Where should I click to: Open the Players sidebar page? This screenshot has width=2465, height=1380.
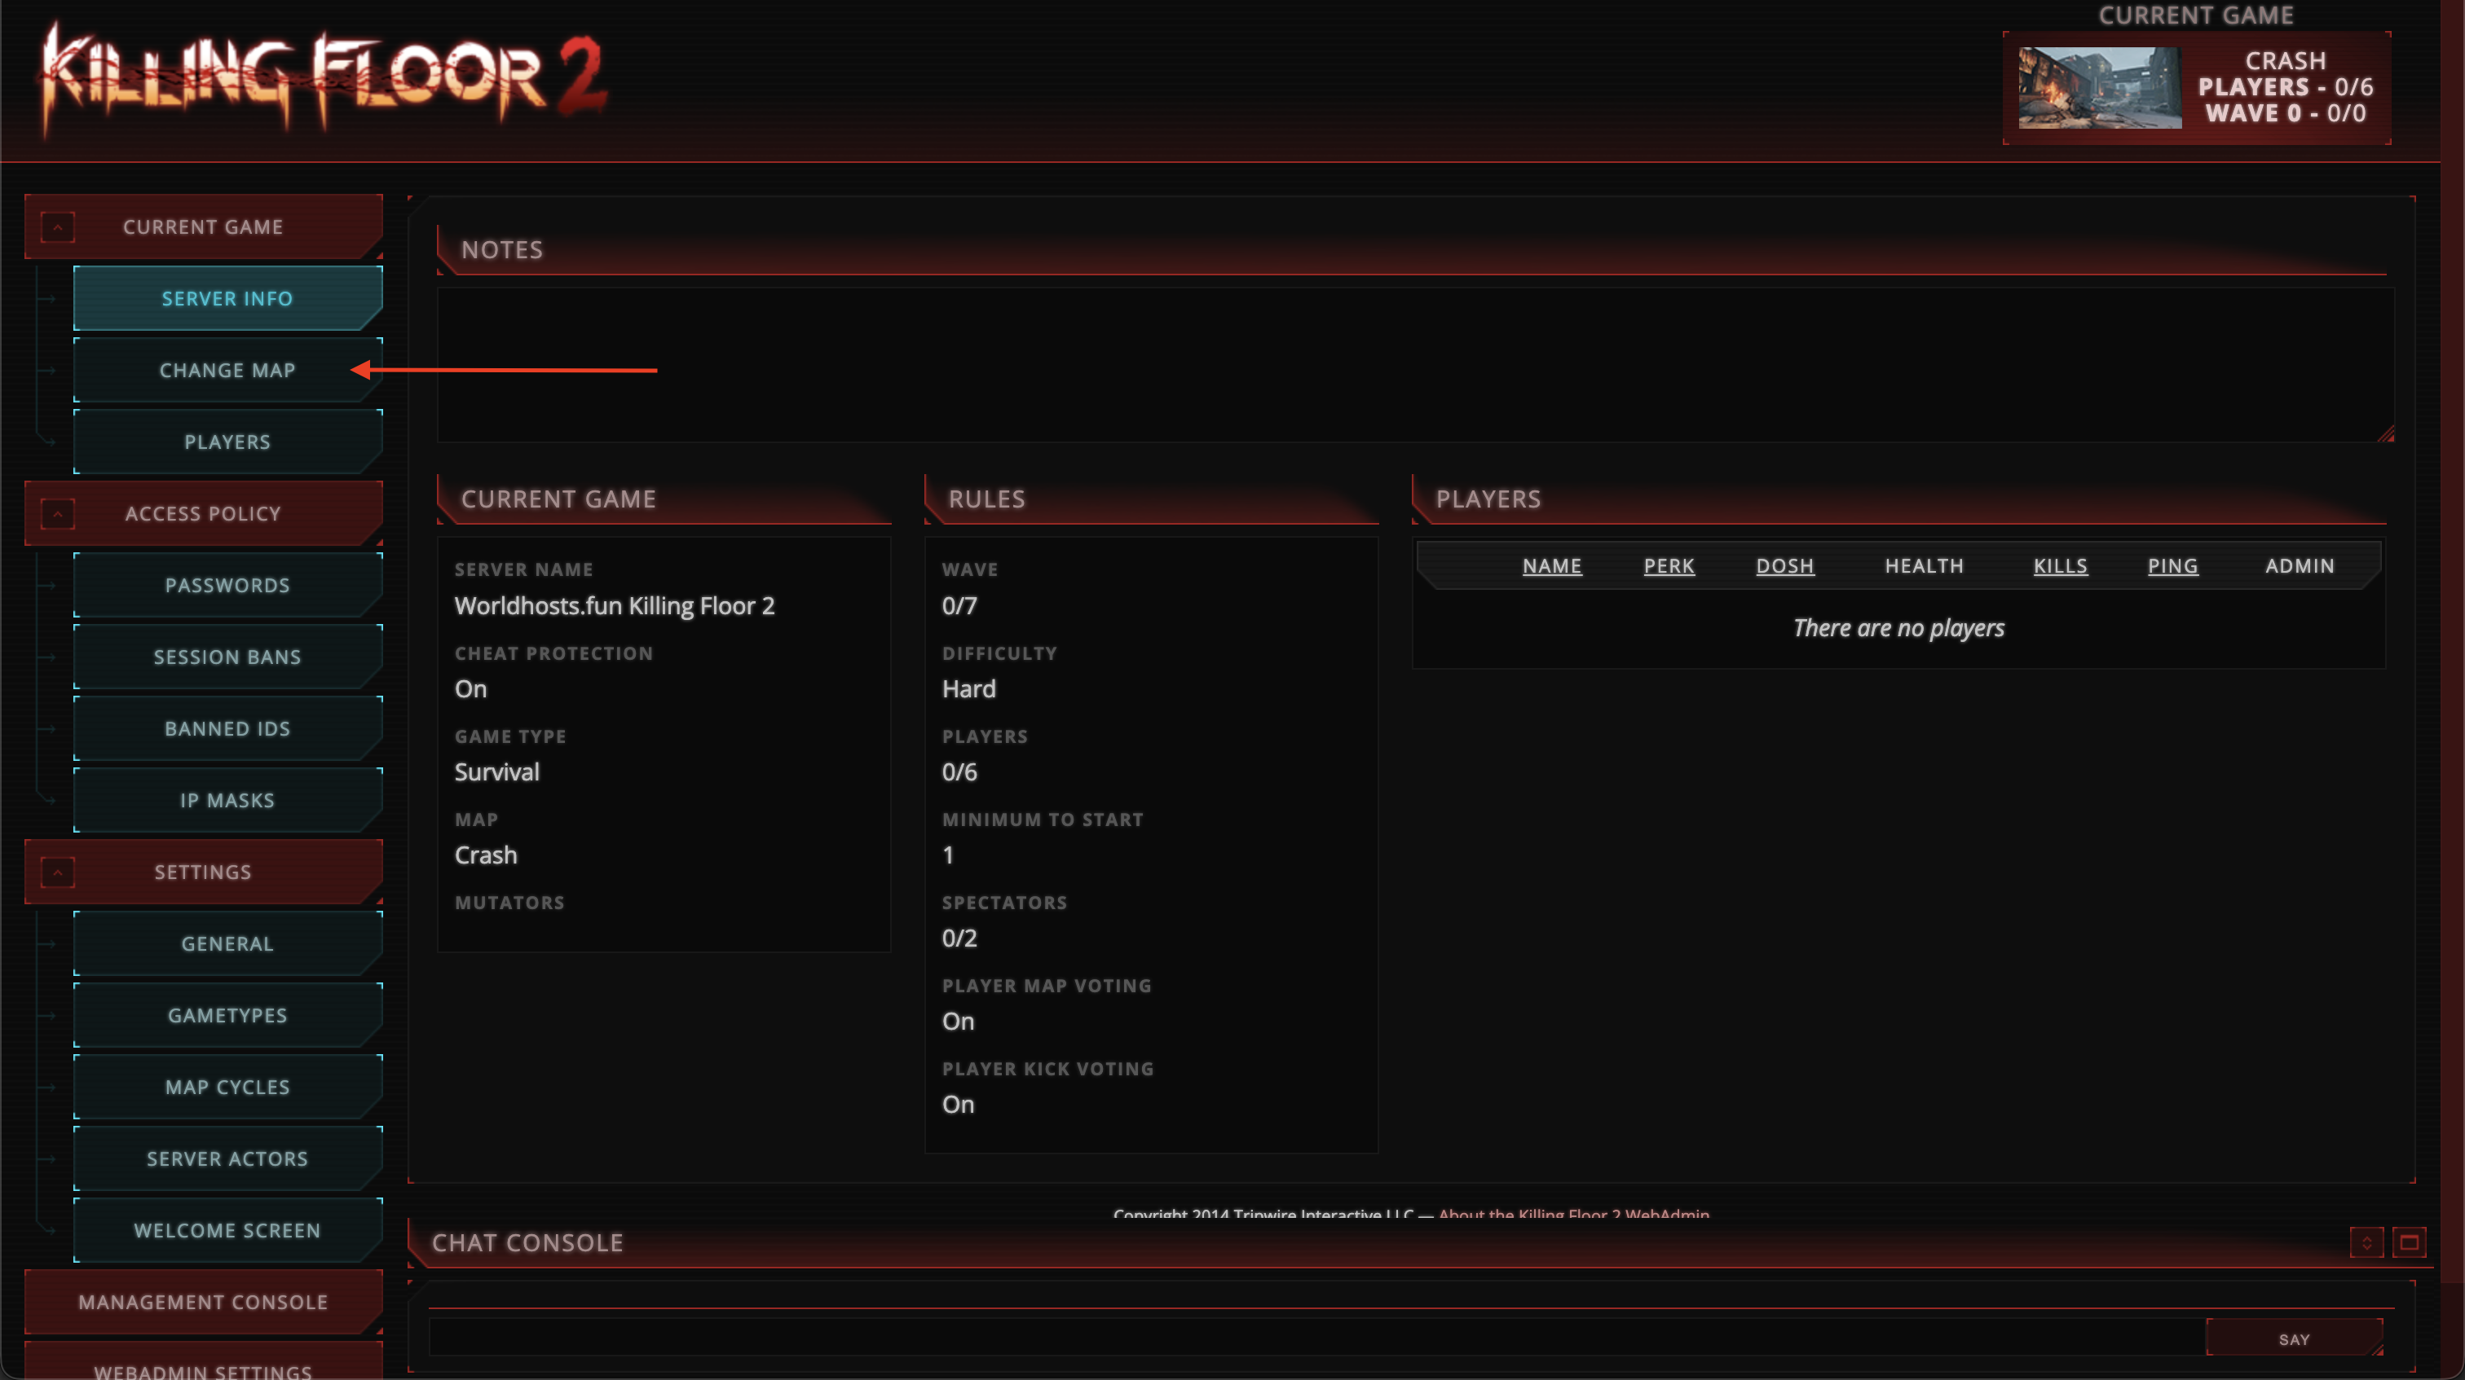(227, 442)
